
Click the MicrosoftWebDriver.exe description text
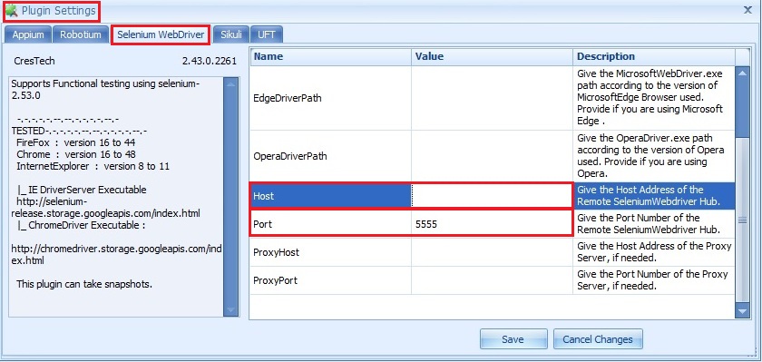coord(650,98)
